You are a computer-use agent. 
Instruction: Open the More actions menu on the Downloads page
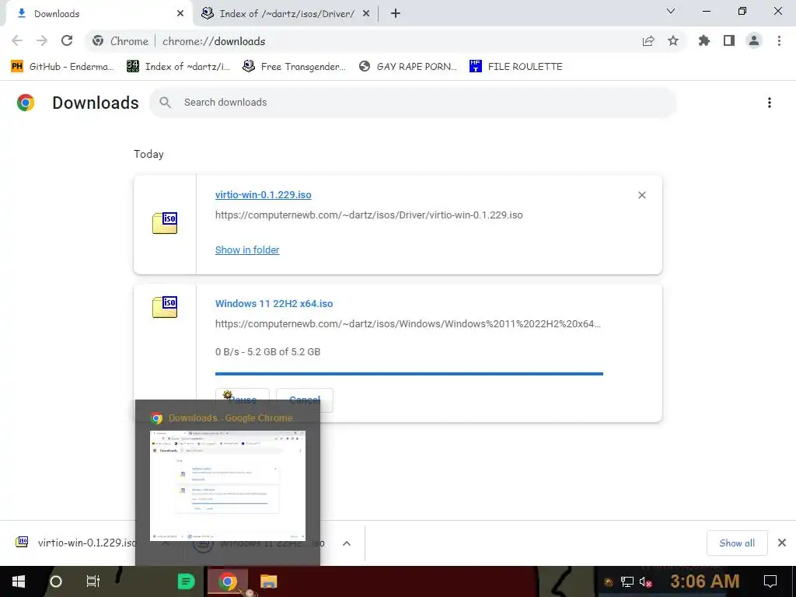tap(770, 103)
